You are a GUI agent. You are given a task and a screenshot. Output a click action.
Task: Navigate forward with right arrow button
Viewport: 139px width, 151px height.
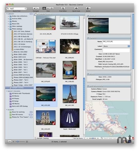(38, 8)
